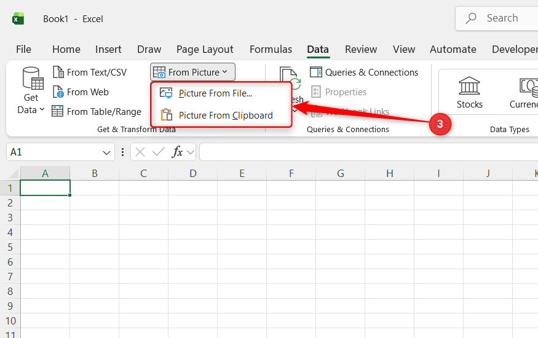Click the Cancel X icon in formula bar
This screenshot has height=338, width=538.
coord(140,152)
